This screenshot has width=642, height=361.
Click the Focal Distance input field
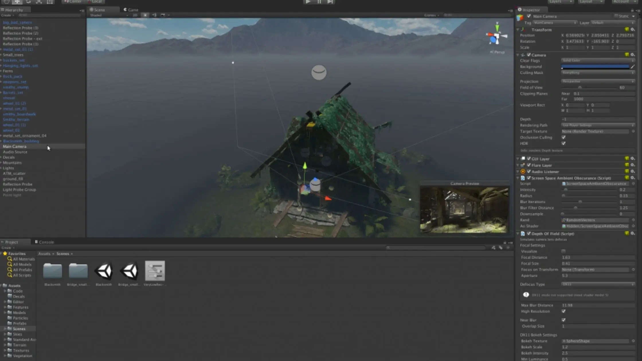[598, 258]
